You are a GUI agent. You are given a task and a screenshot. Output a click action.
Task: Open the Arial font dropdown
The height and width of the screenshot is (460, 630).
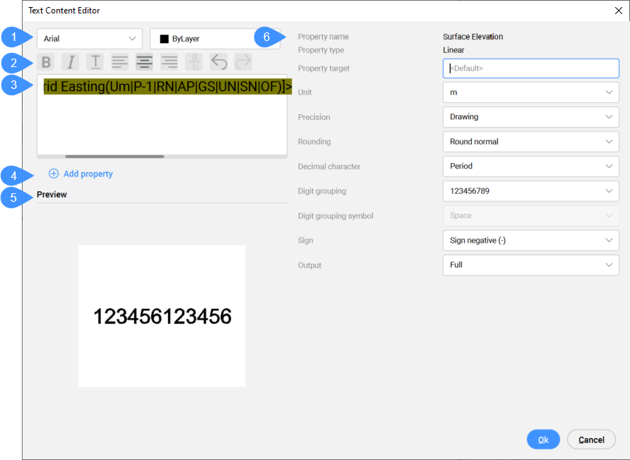tap(90, 39)
